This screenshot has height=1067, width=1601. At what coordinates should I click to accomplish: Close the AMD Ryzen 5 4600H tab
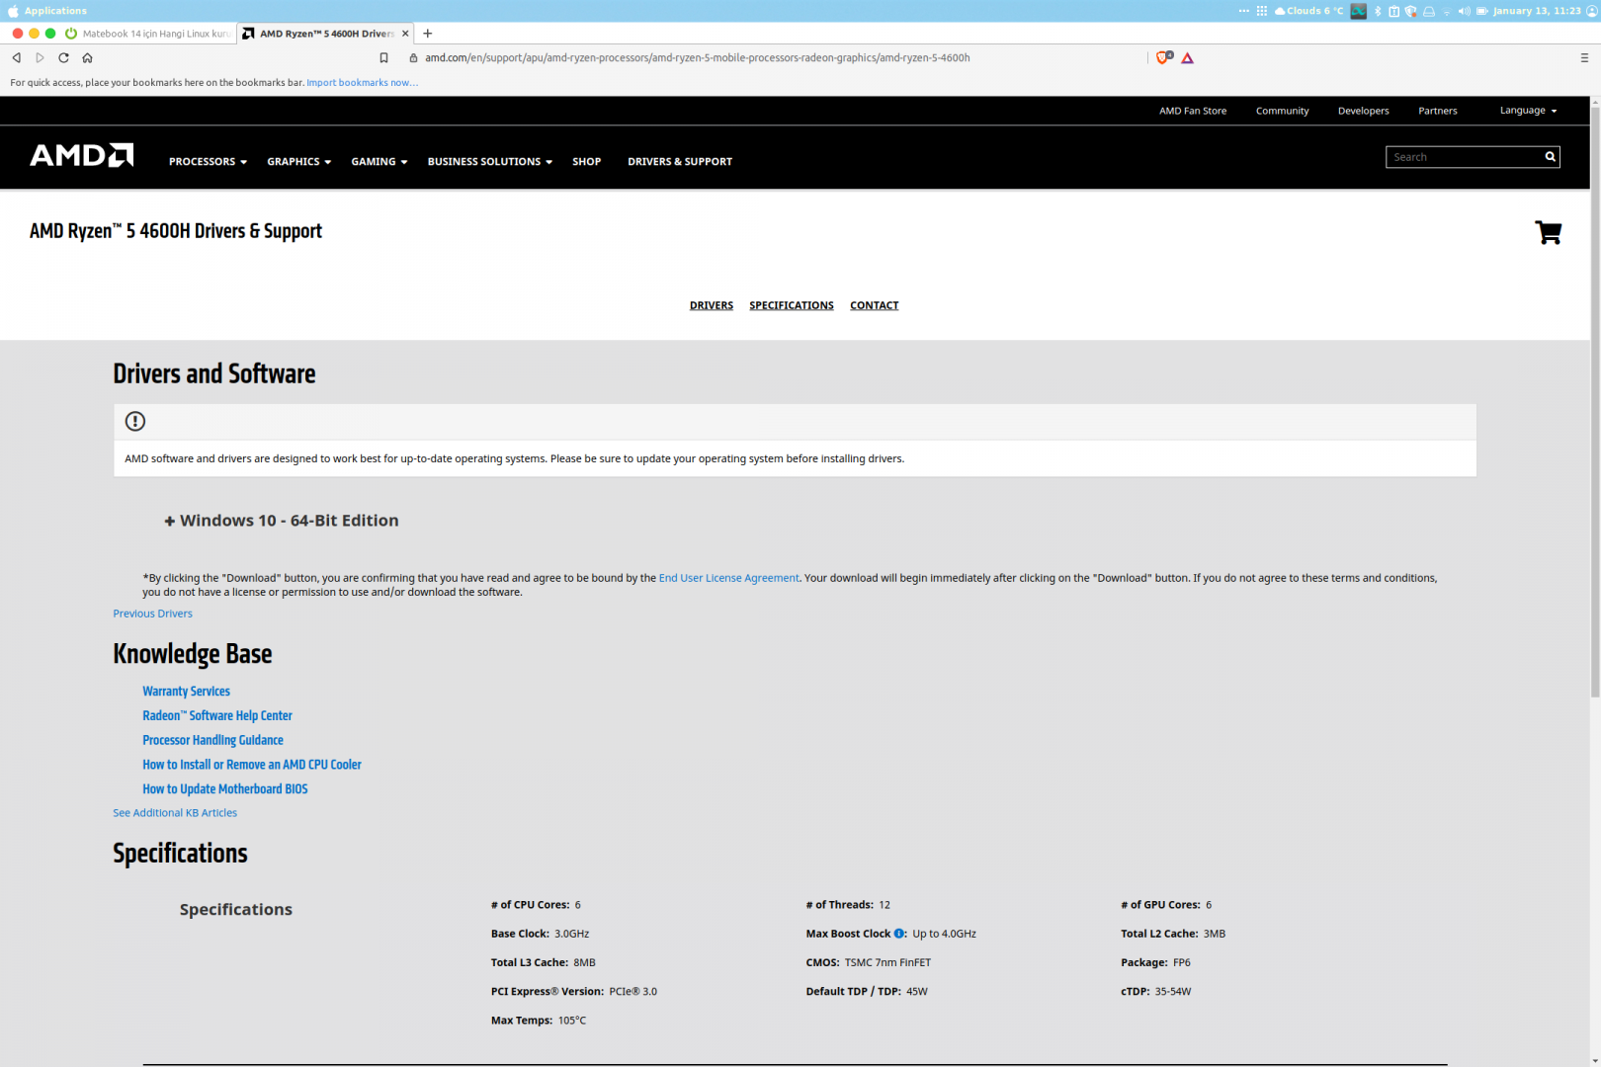405,34
